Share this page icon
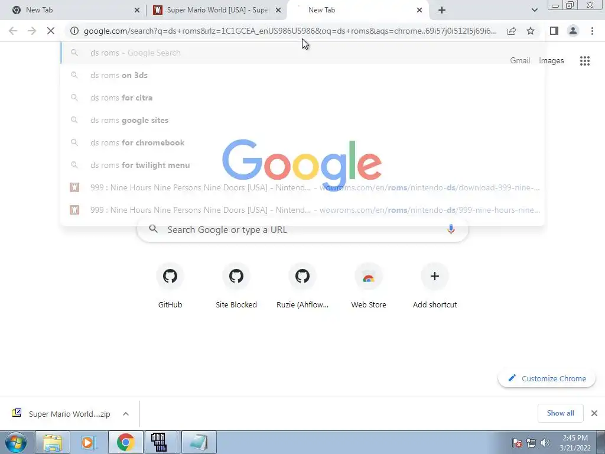The width and height of the screenshot is (605, 454). point(512,31)
